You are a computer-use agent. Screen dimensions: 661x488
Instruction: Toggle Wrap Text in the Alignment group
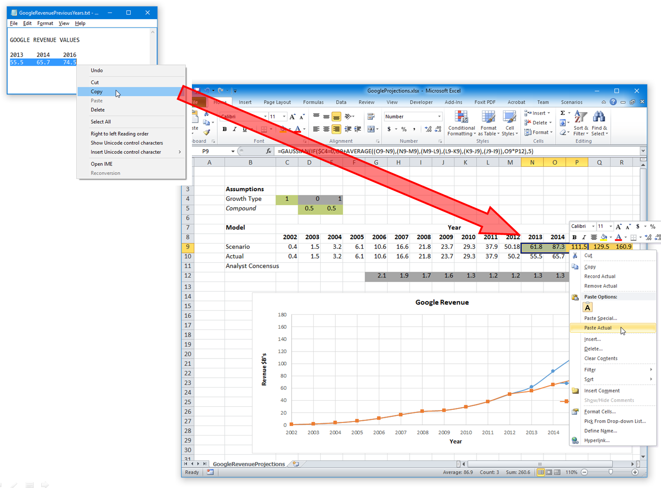point(371,116)
